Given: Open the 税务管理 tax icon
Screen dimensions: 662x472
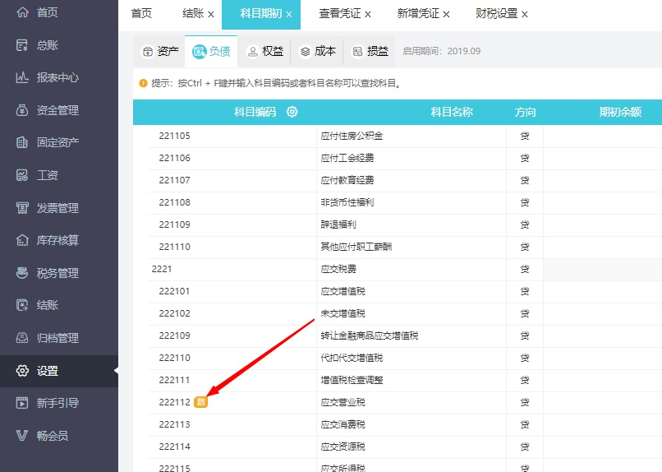Looking at the screenshot, I should [x=22, y=273].
